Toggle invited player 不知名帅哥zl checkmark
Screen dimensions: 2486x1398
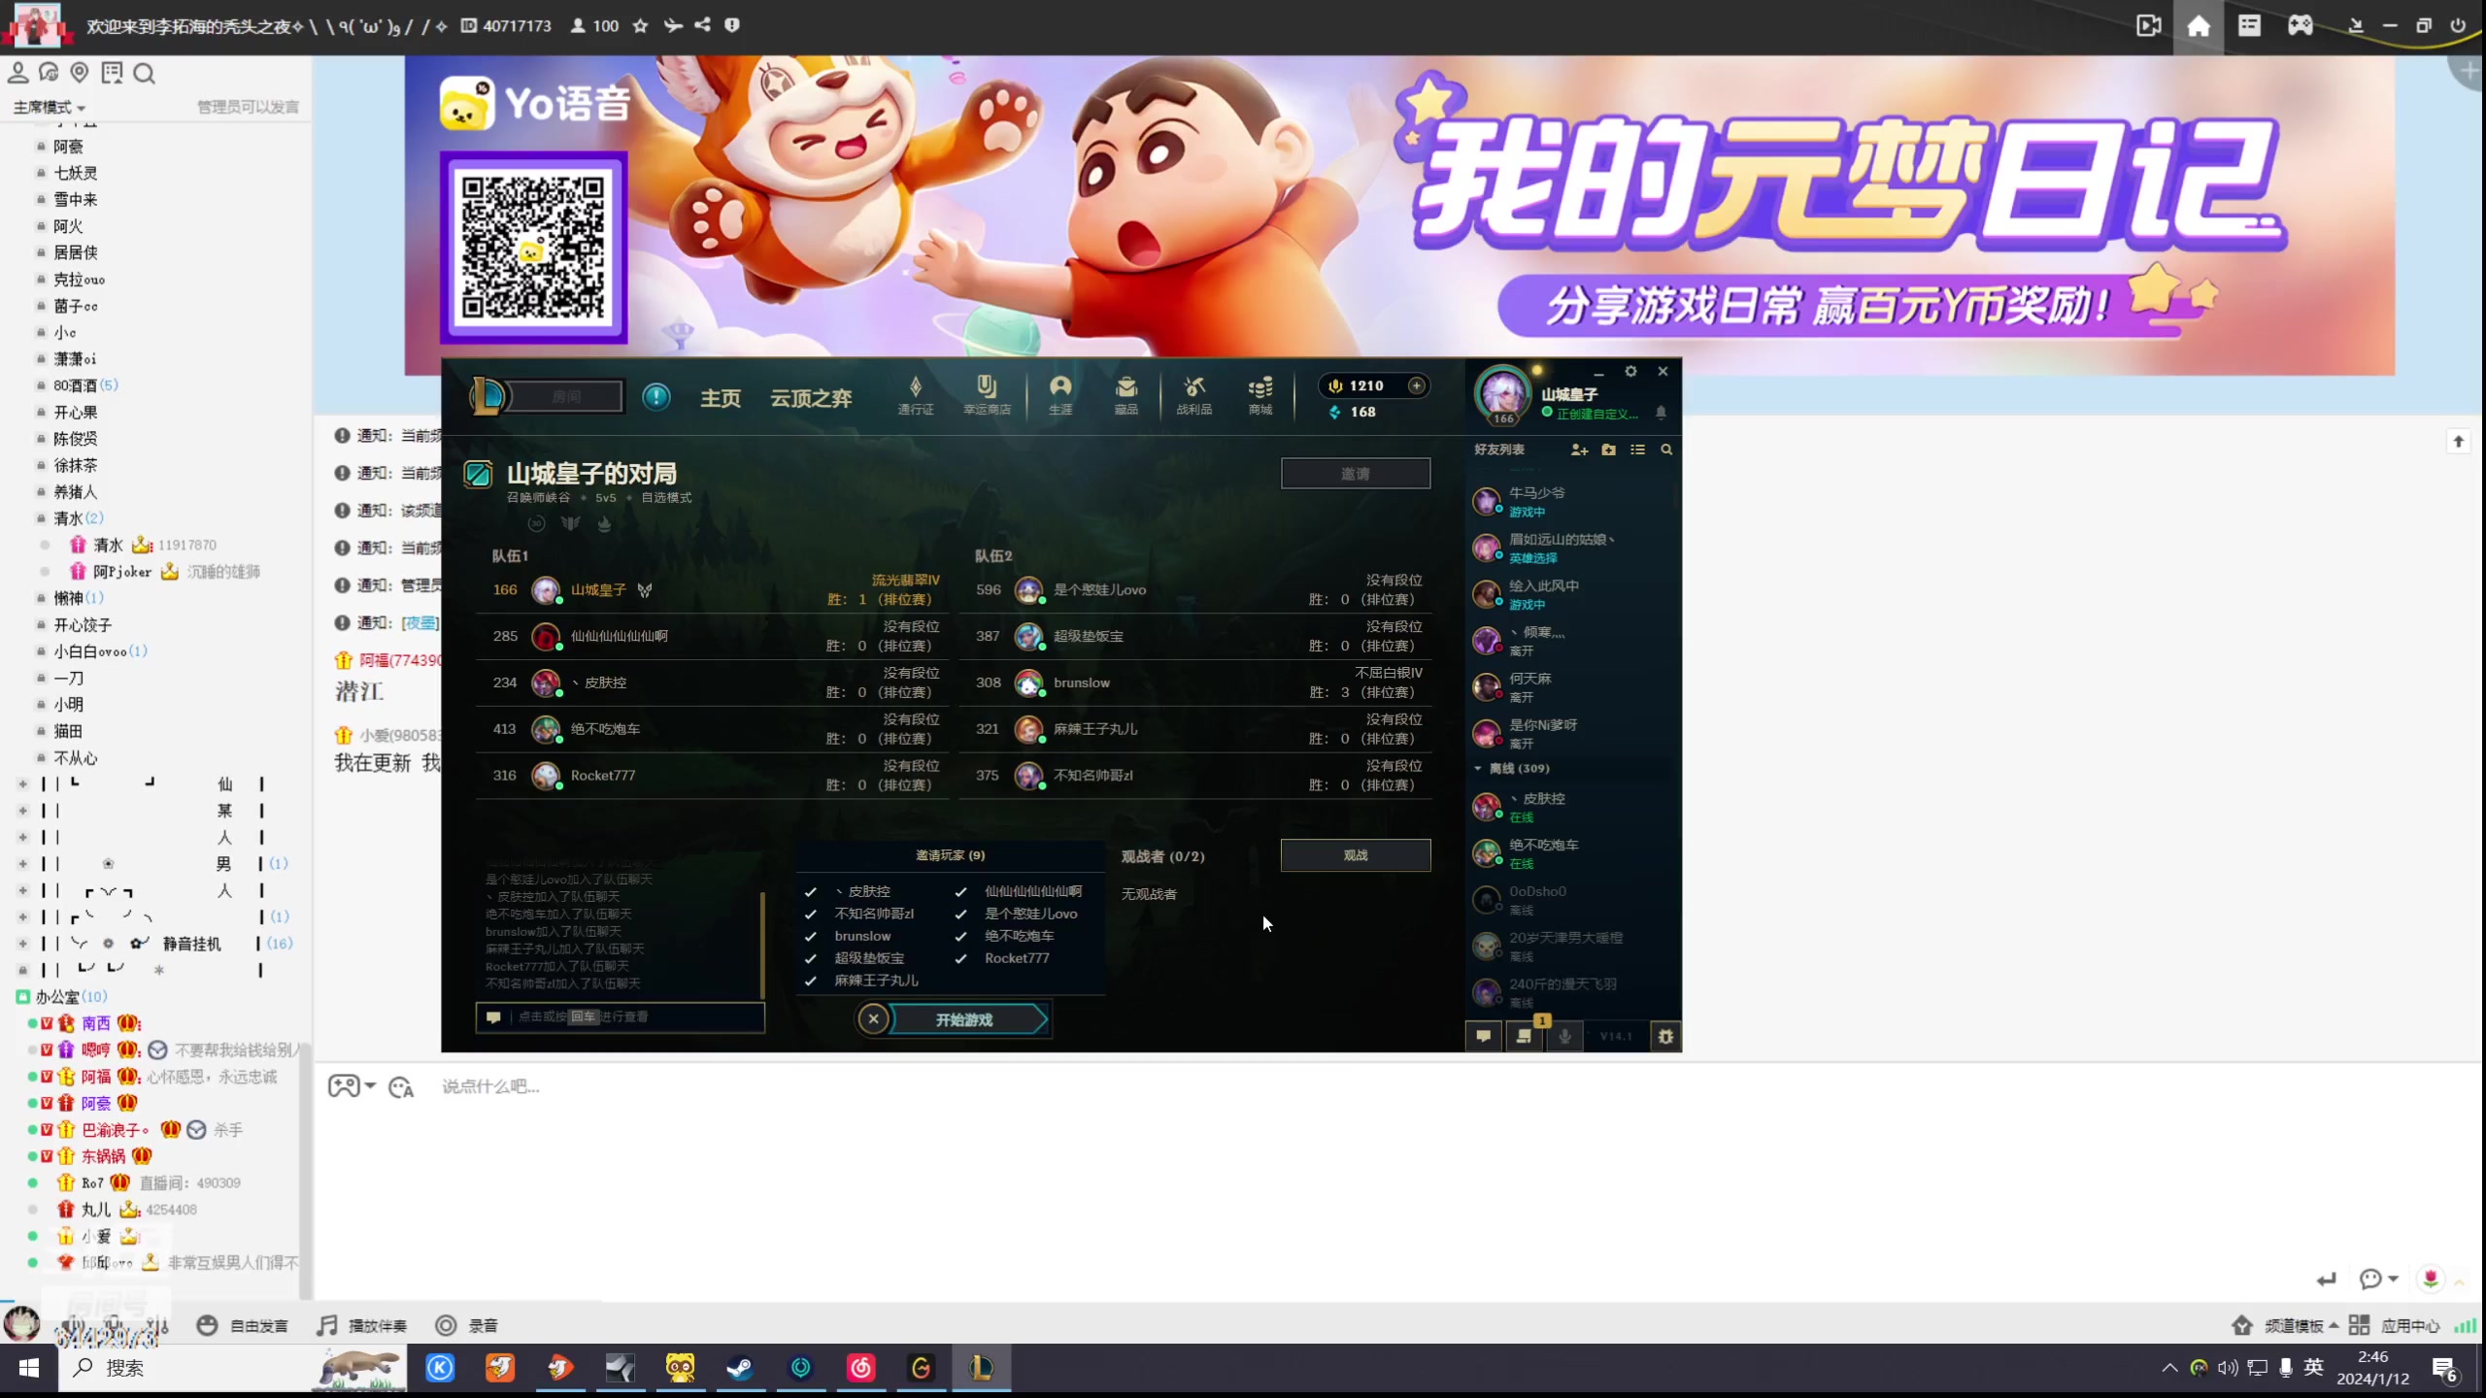click(x=810, y=914)
